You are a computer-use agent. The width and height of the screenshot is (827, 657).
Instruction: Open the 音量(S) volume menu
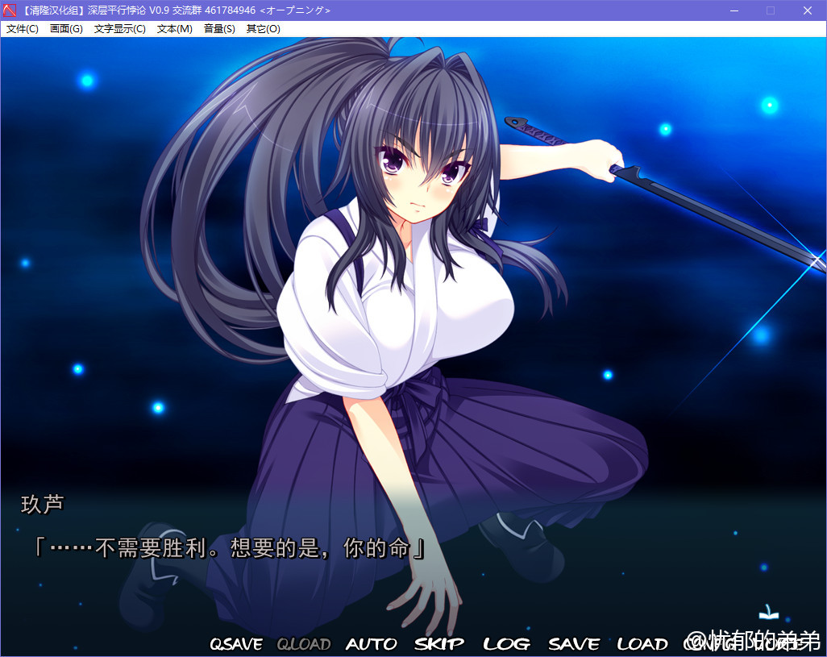pyautogui.click(x=219, y=29)
